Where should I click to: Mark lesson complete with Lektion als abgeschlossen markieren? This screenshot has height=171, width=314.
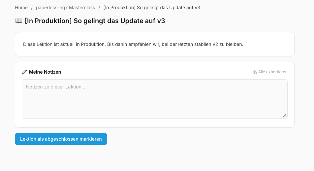click(x=61, y=139)
